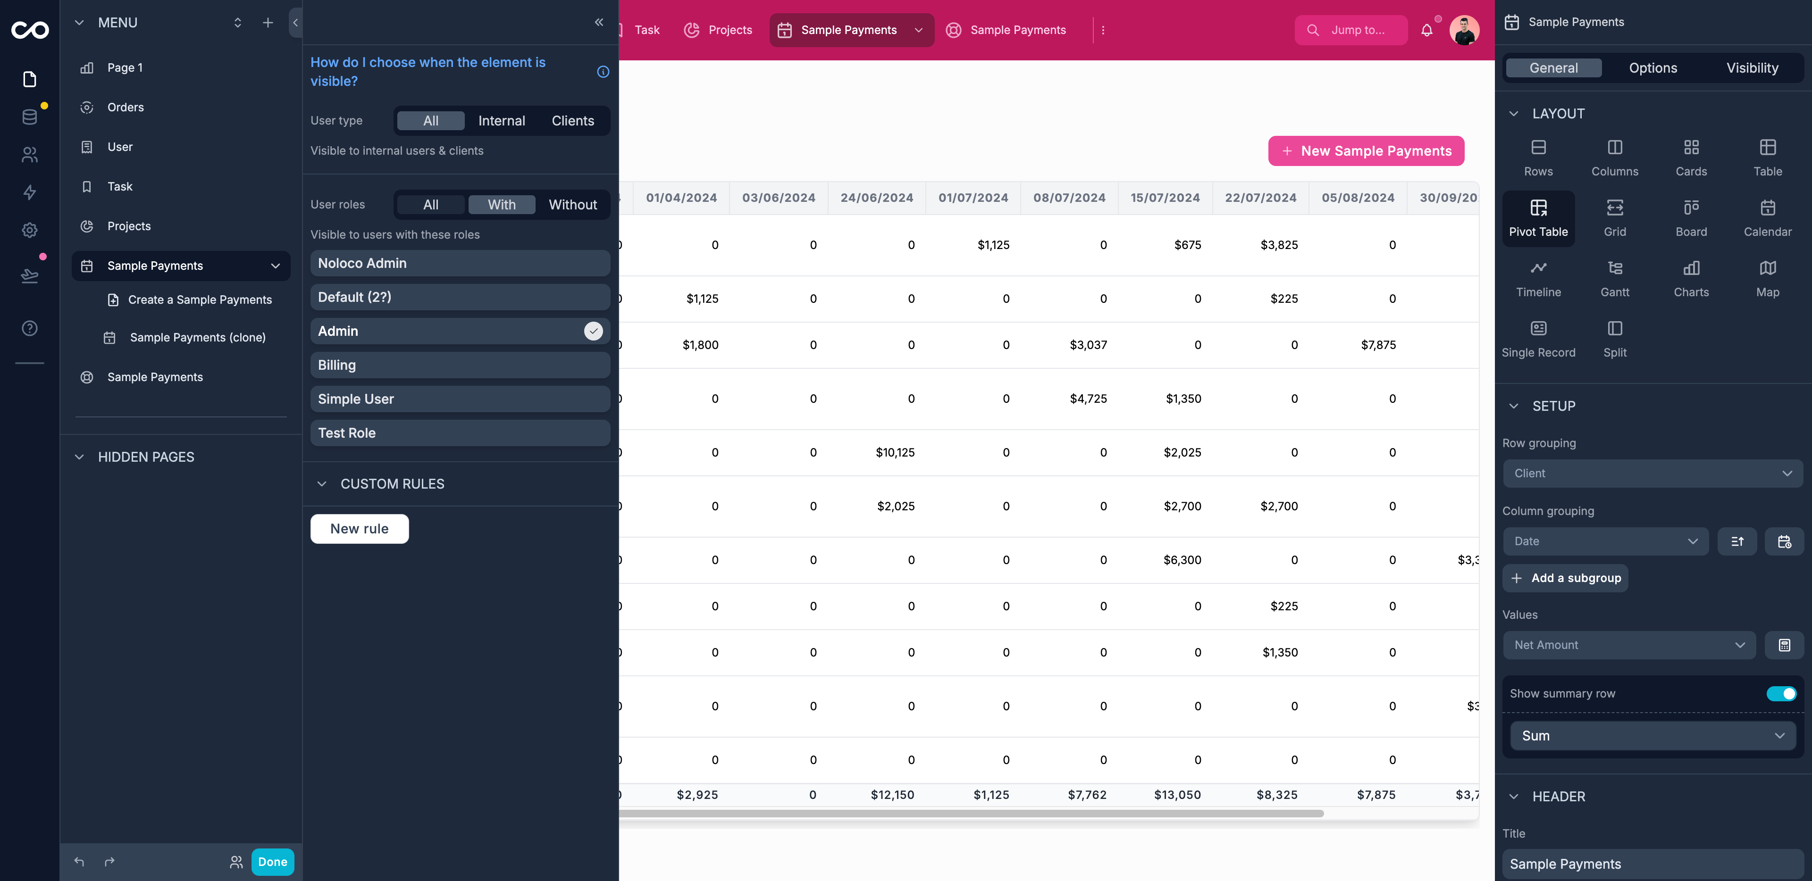The width and height of the screenshot is (1812, 881).
Task: Select the Noloco Admin role
Action: pos(460,263)
